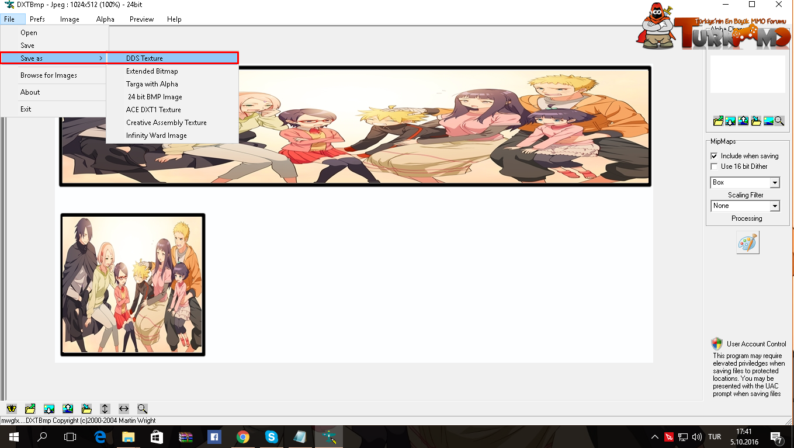
Task: Save as DDS Texture
Action: pyautogui.click(x=172, y=58)
